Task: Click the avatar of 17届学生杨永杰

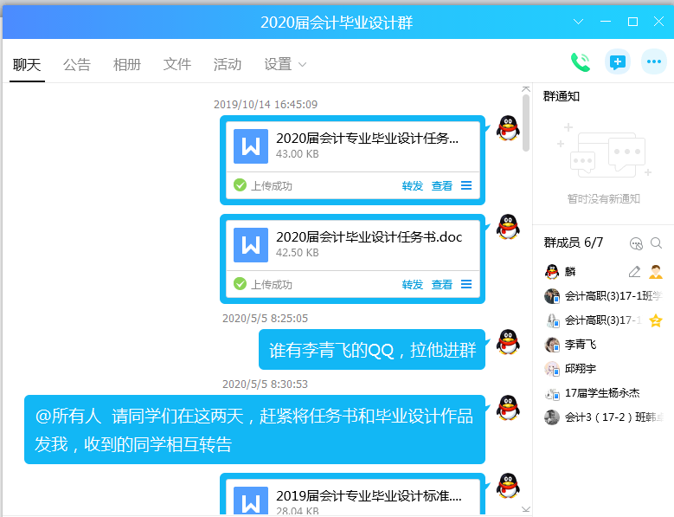Action: click(x=552, y=393)
